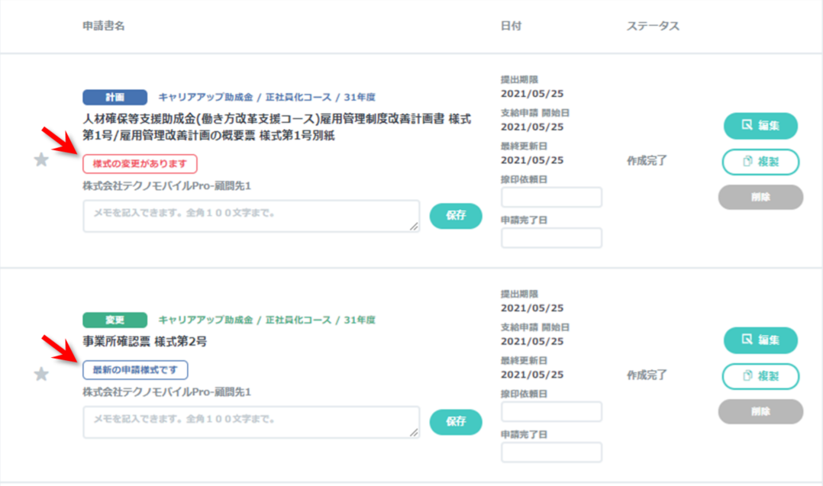This screenshot has width=823, height=486.
Task: Click the red 様式の変更があります badge
Action: click(140, 164)
